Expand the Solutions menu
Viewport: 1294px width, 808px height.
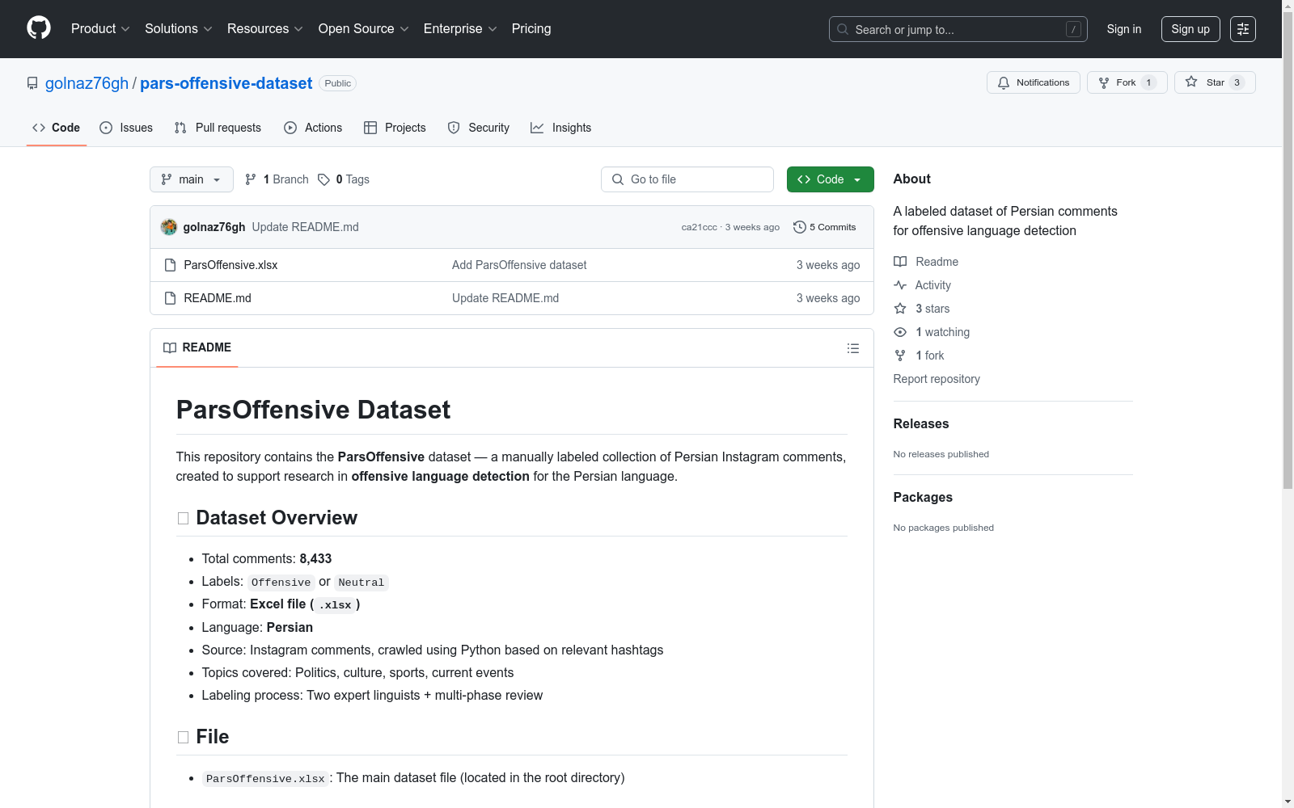pyautogui.click(x=179, y=29)
